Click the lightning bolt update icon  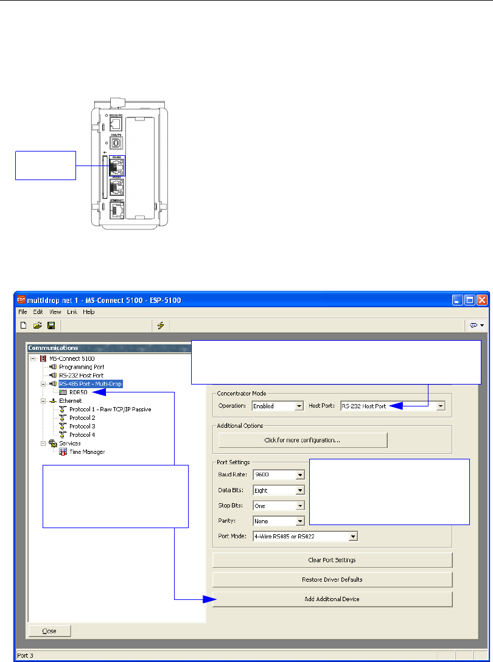point(161,325)
